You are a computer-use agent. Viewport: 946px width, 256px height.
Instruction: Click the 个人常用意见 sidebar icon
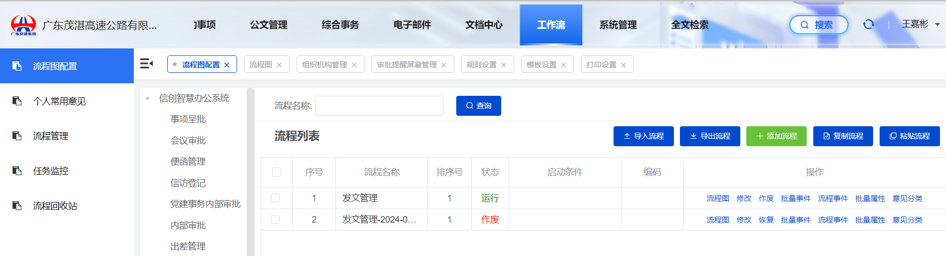17,101
